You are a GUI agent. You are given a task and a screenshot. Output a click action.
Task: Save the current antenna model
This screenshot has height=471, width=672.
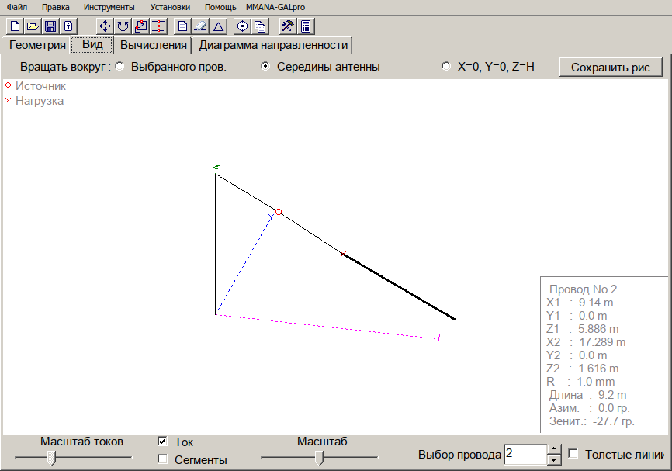pyautogui.click(x=50, y=26)
